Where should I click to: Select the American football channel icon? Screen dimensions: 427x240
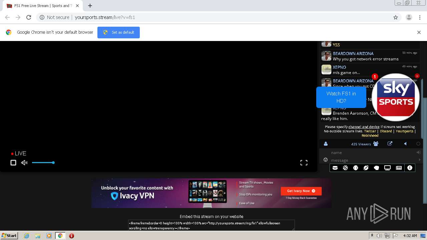click(x=366, y=168)
